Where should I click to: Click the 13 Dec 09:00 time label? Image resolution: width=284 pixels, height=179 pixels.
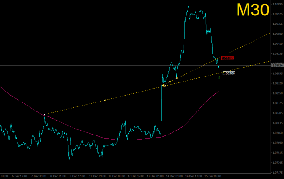pyautogui.click(x=155, y=176)
